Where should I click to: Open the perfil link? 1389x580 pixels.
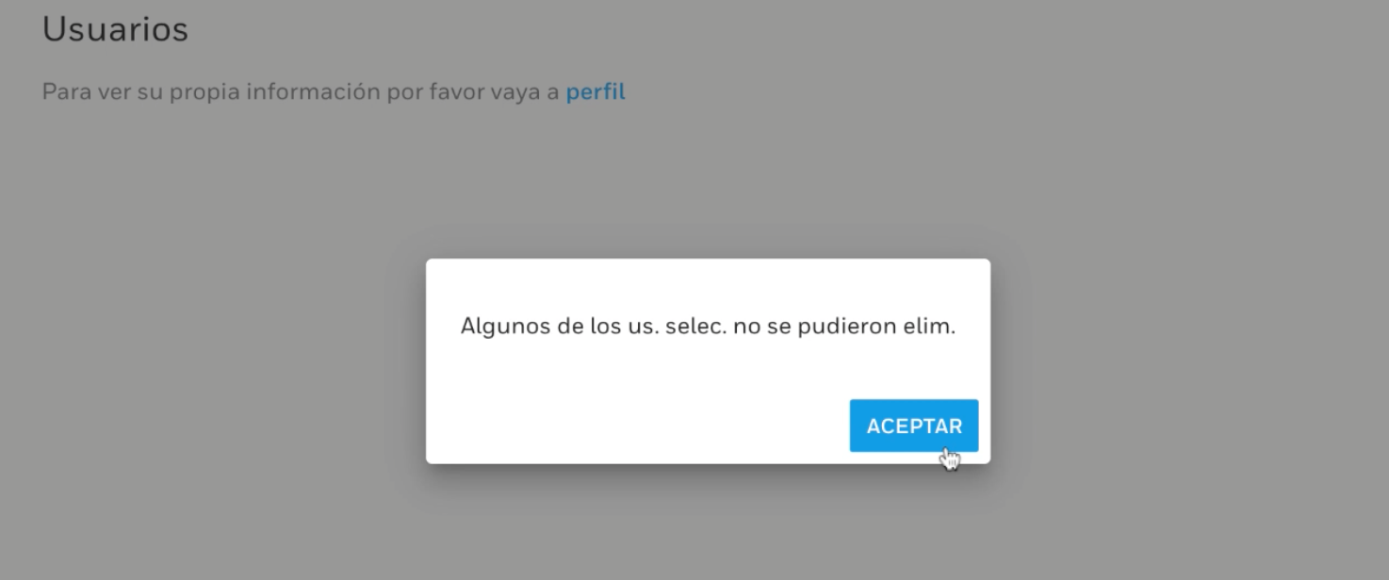pyautogui.click(x=596, y=92)
